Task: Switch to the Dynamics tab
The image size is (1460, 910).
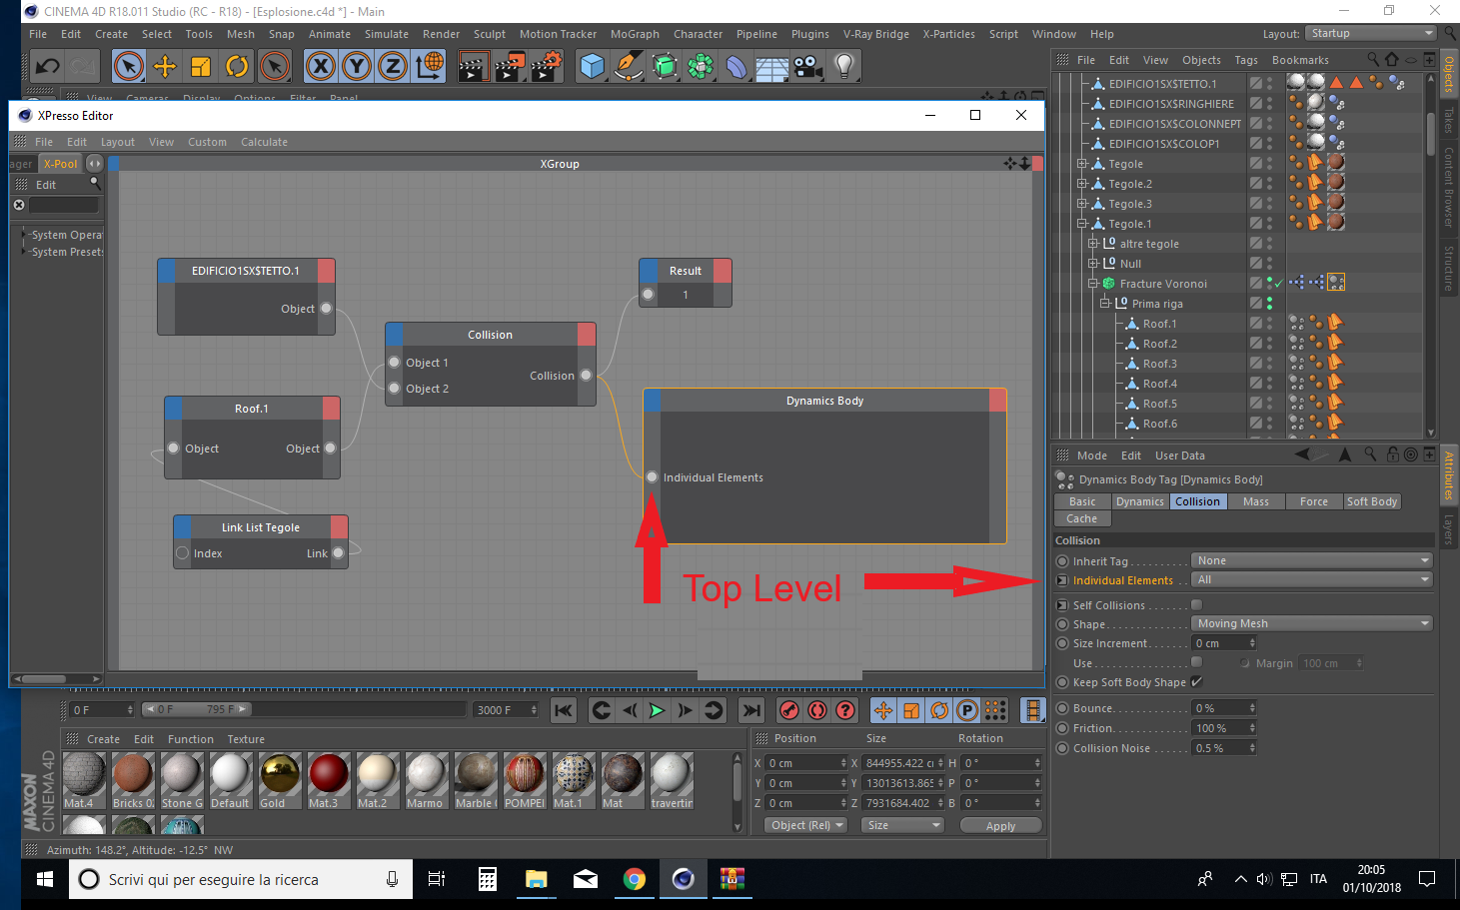Action: click(x=1139, y=501)
